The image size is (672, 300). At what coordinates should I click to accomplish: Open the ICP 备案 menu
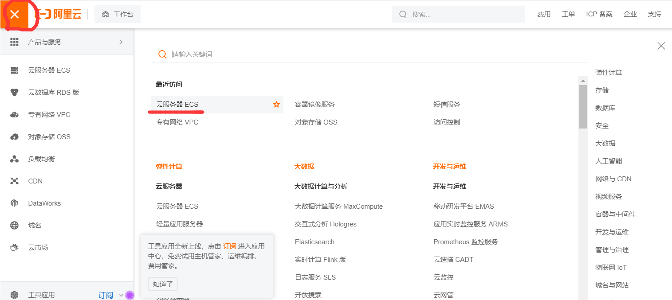(x=599, y=14)
